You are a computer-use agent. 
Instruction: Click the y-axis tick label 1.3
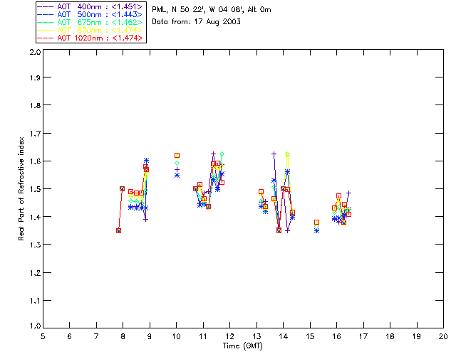tap(35, 245)
